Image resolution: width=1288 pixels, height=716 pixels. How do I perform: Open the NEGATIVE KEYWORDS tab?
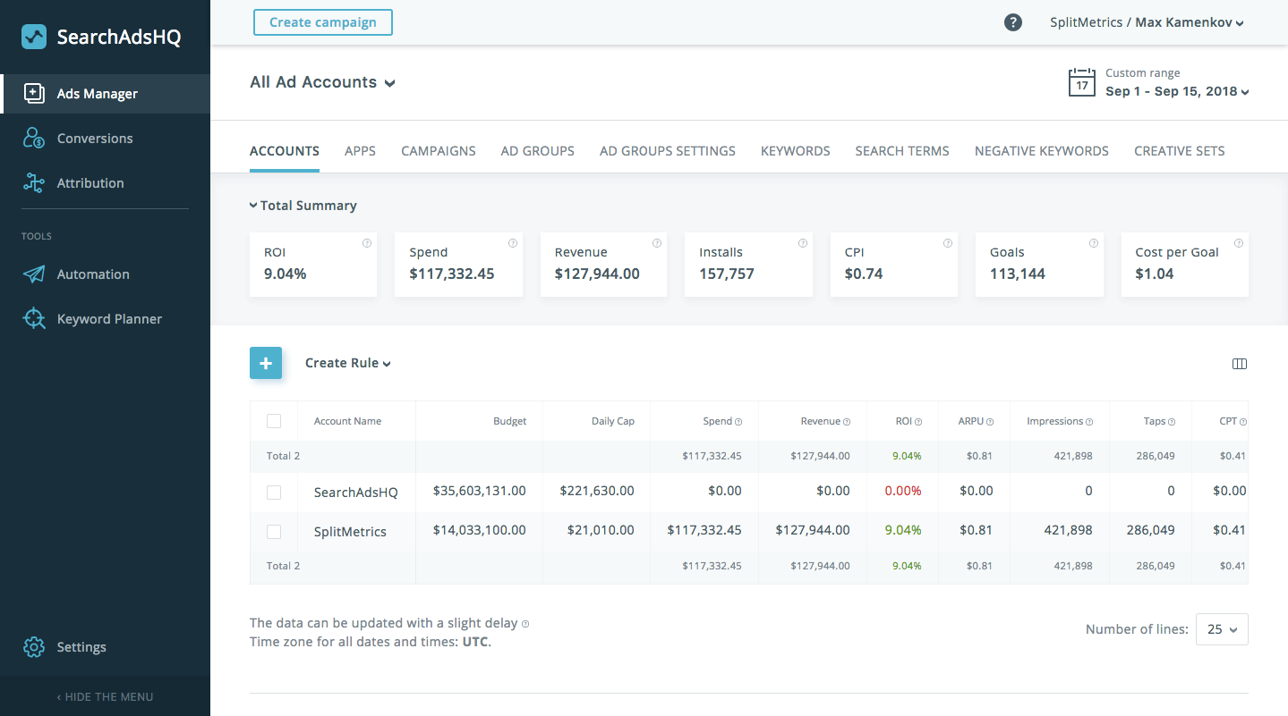[1042, 151]
